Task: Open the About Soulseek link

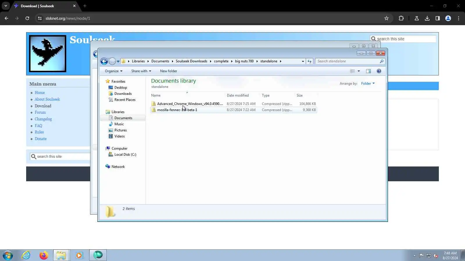Action: [x=47, y=99]
